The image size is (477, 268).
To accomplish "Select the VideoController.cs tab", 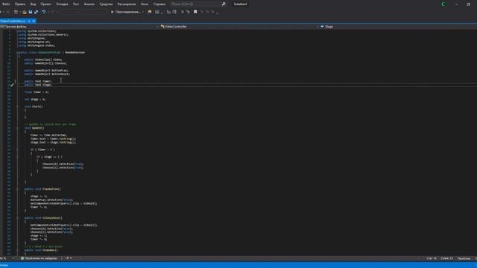I will click(13, 21).
